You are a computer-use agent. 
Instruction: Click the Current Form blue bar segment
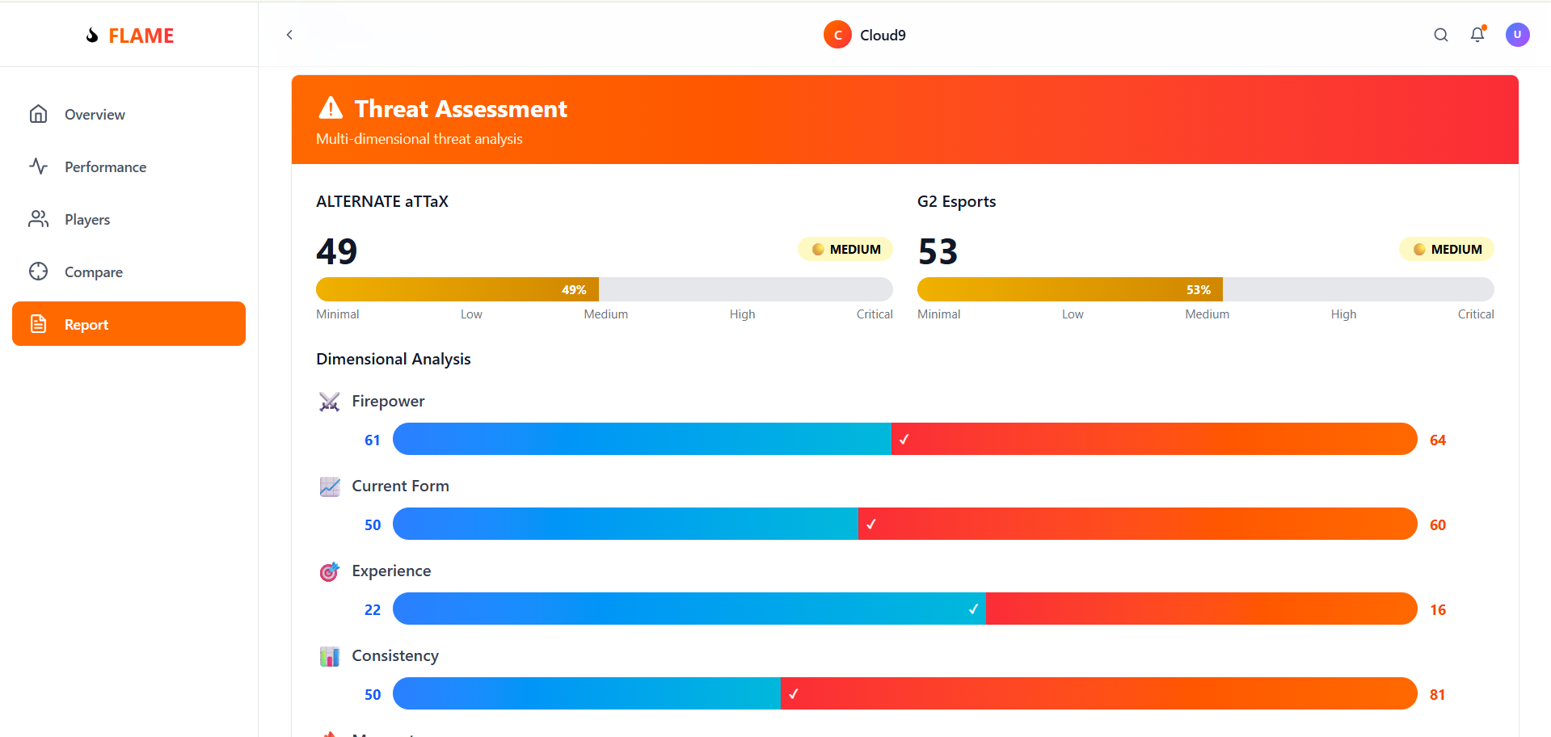pos(626,524)
